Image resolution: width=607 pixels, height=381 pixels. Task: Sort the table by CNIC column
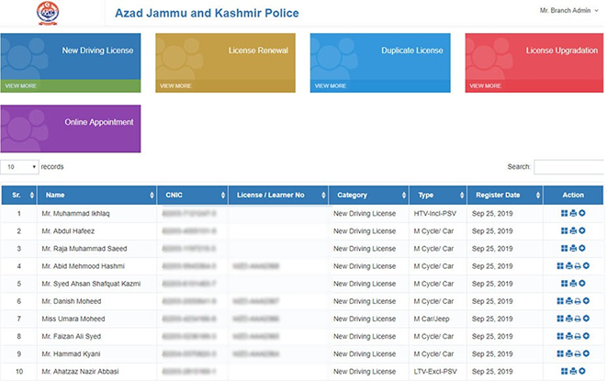[x=193, y=196]
